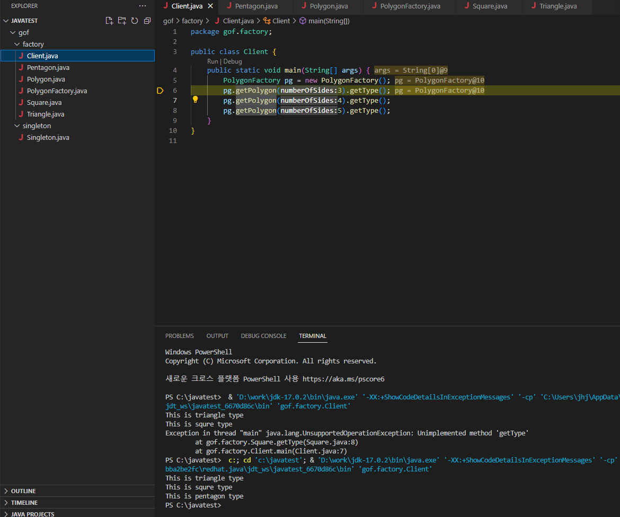
Task: Open the Explorer more actions menu
Action: 143,6
